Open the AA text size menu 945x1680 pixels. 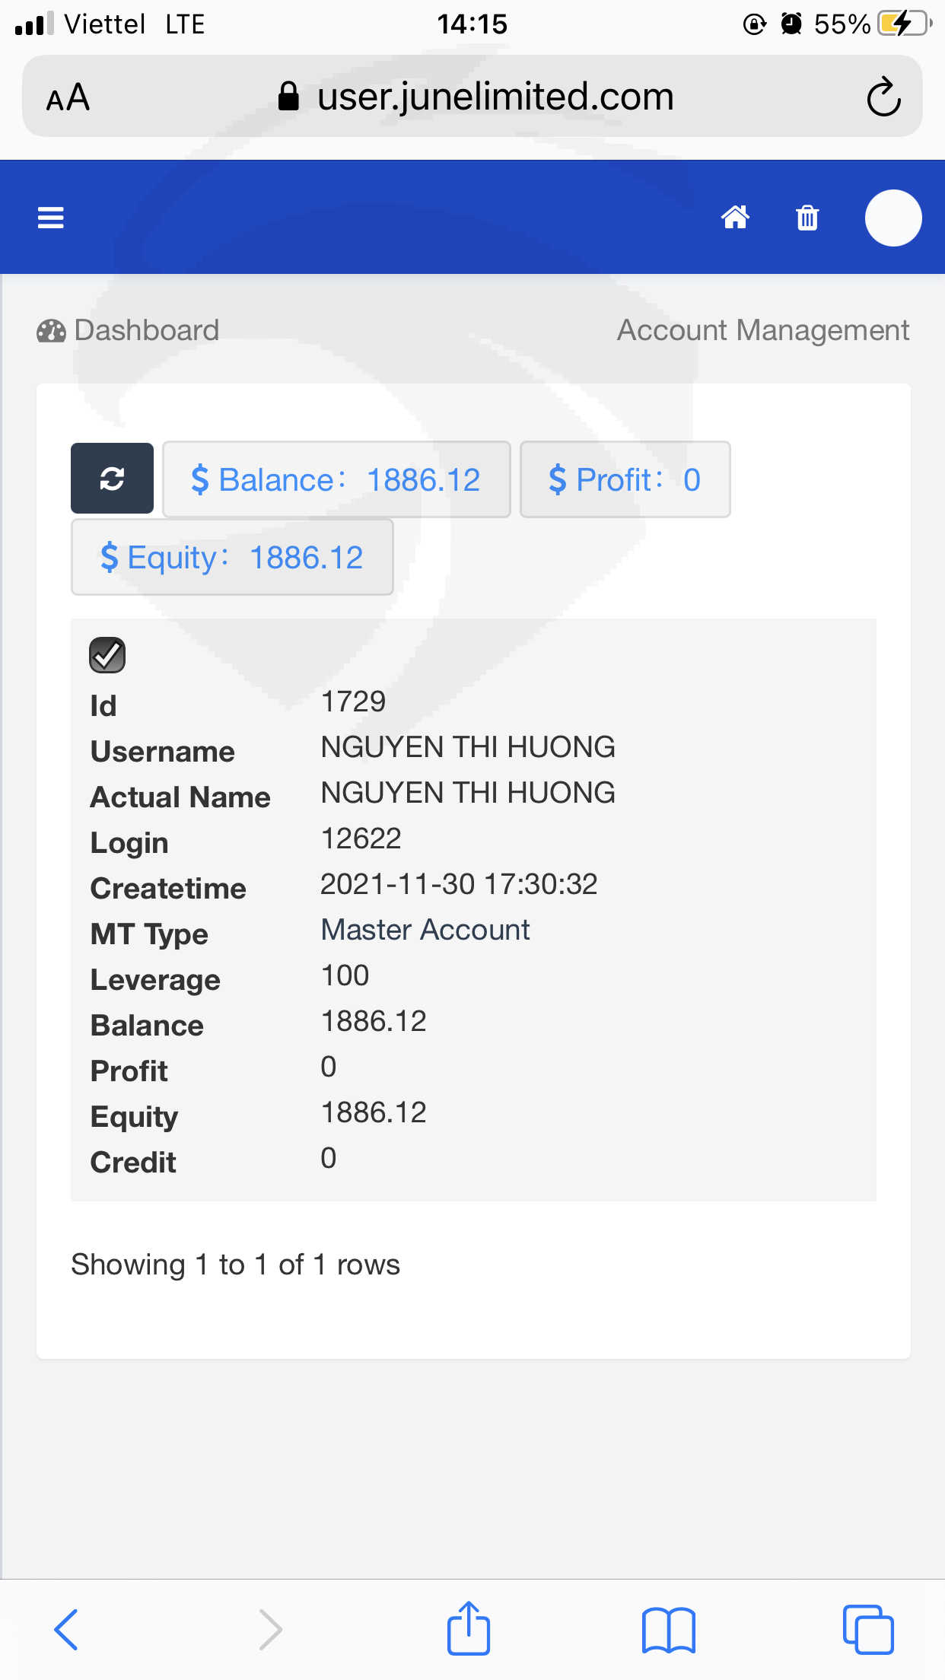click(x=68, y=97)
